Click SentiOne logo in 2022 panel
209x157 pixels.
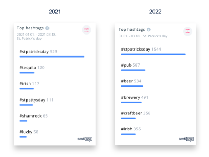coord(186,139)
